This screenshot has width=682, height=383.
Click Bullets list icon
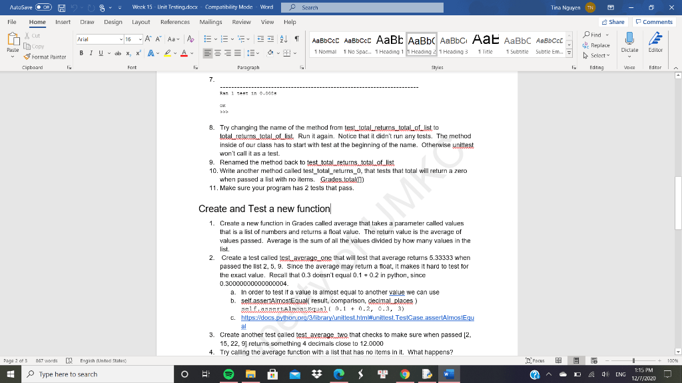[208, 39]
